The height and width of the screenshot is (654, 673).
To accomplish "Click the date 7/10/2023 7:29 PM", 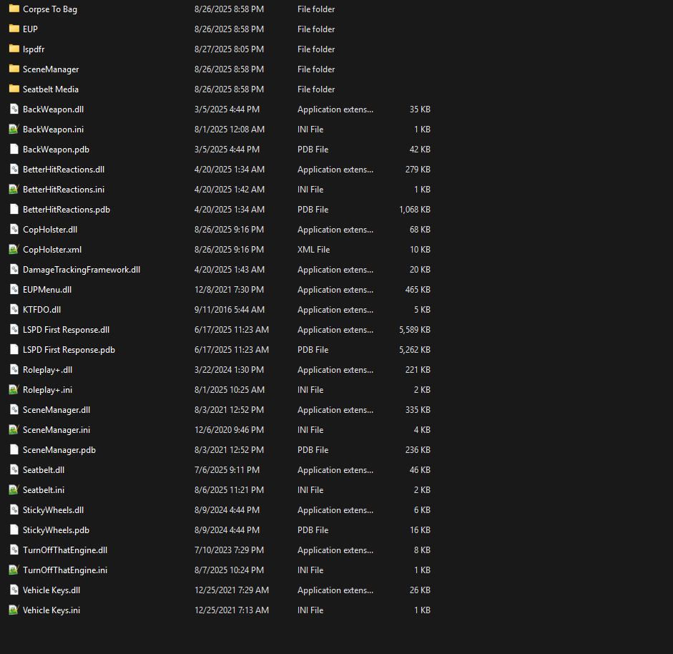I will [x=229, y=550].
